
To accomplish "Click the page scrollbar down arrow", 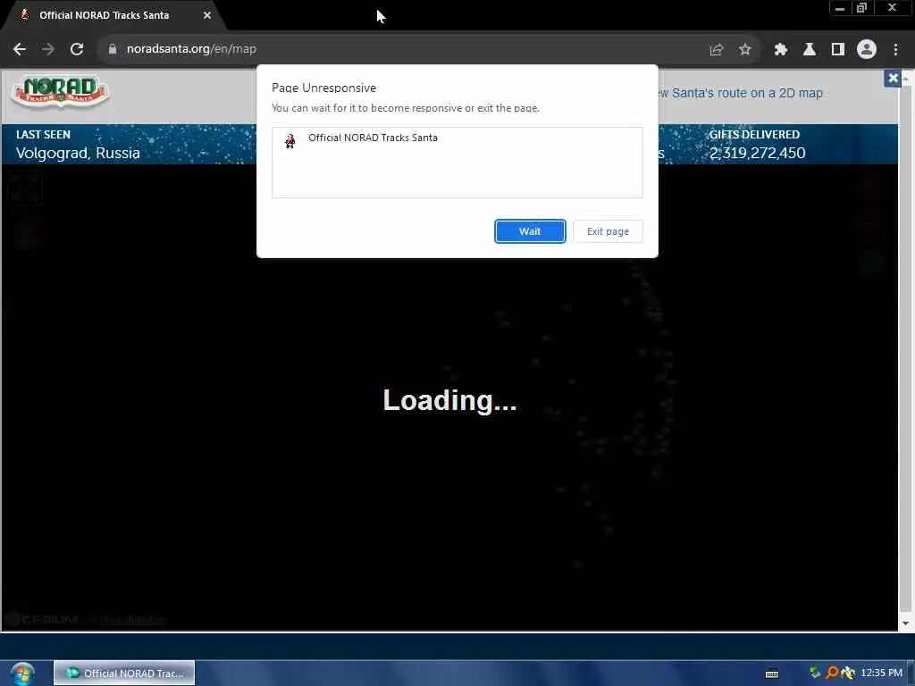I will pos(906,623).
